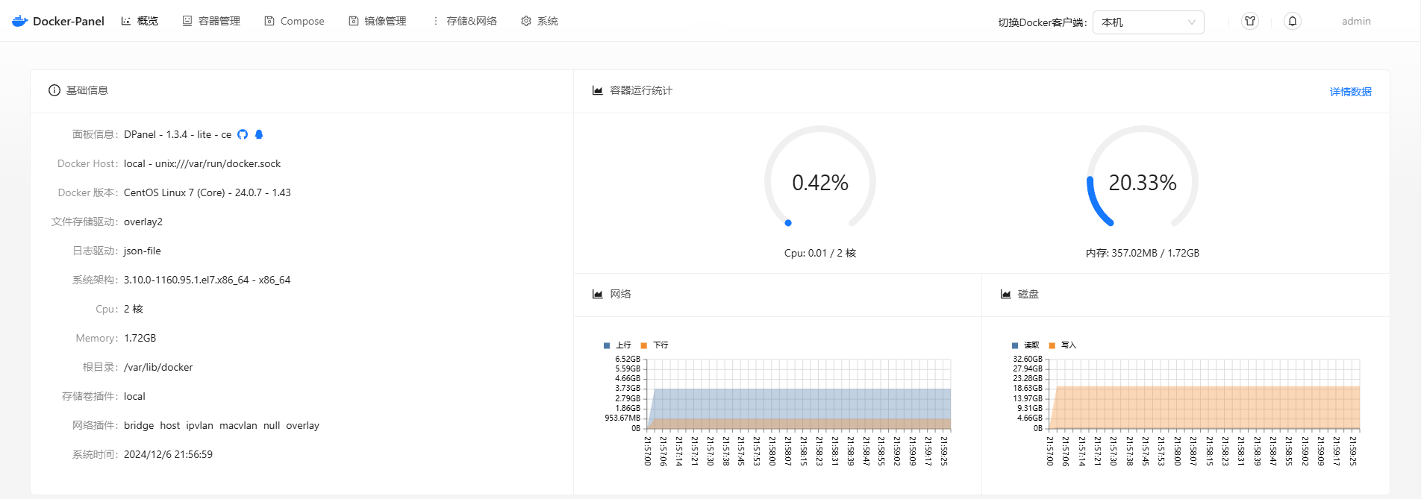The height and width of the screenshot is (499, 1421).
Task: Toggle the 上行 series in network chart legend
Action: (x=617, y=345)
